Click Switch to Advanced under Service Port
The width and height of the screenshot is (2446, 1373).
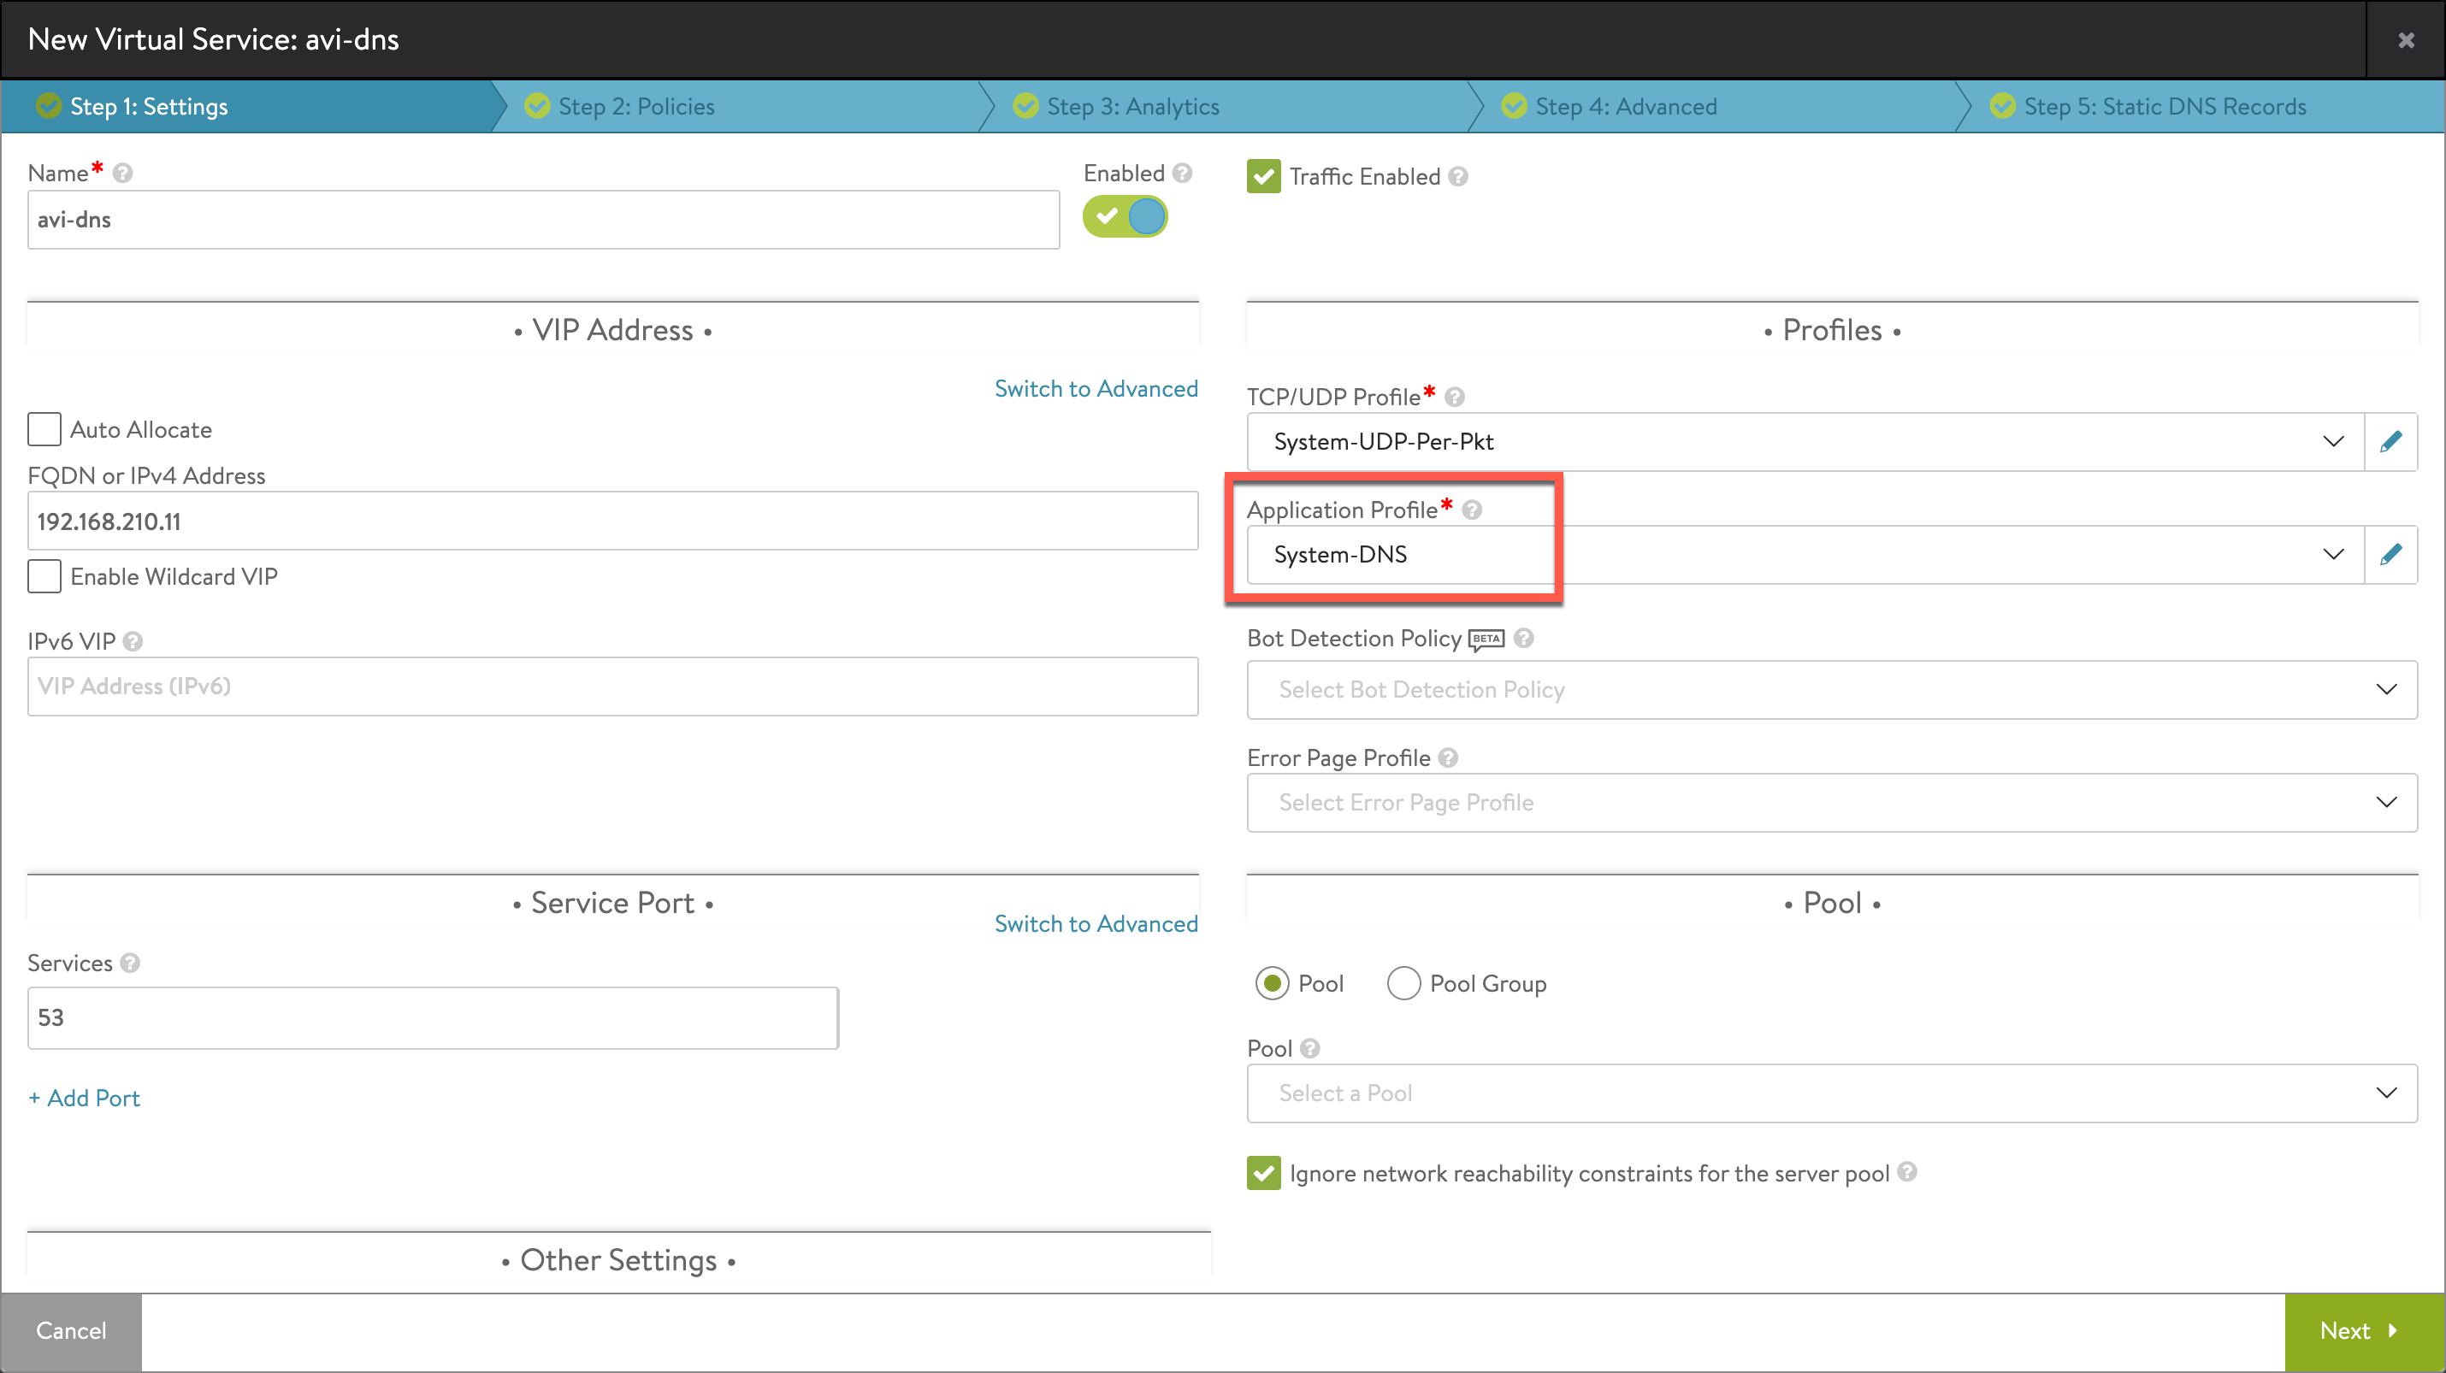[x=1096, y=923]
